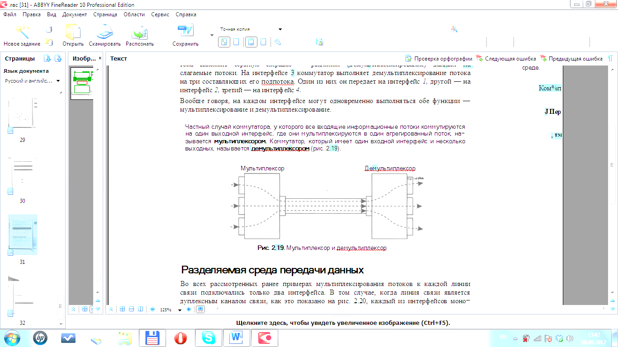Viewport: 618px width, 347px height.
Task: Click ABBYY FineReader taskbar icon
Action: pos(264,338)
